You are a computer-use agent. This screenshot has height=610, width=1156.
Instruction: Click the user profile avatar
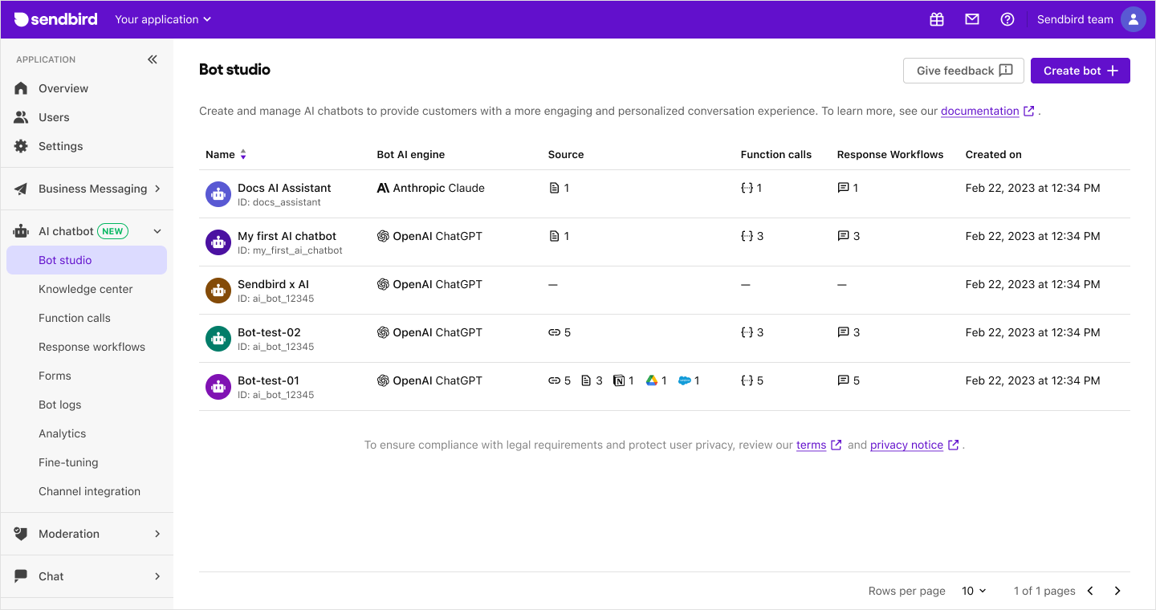click(1134, 19)
